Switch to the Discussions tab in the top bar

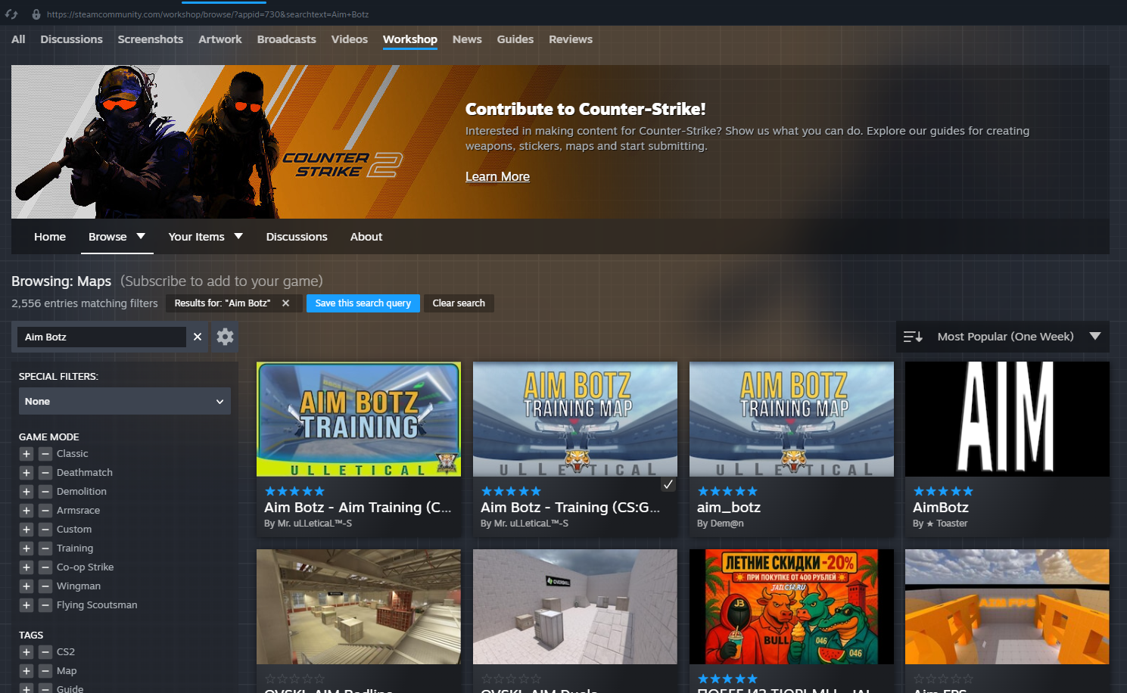(x=71, y=39)
